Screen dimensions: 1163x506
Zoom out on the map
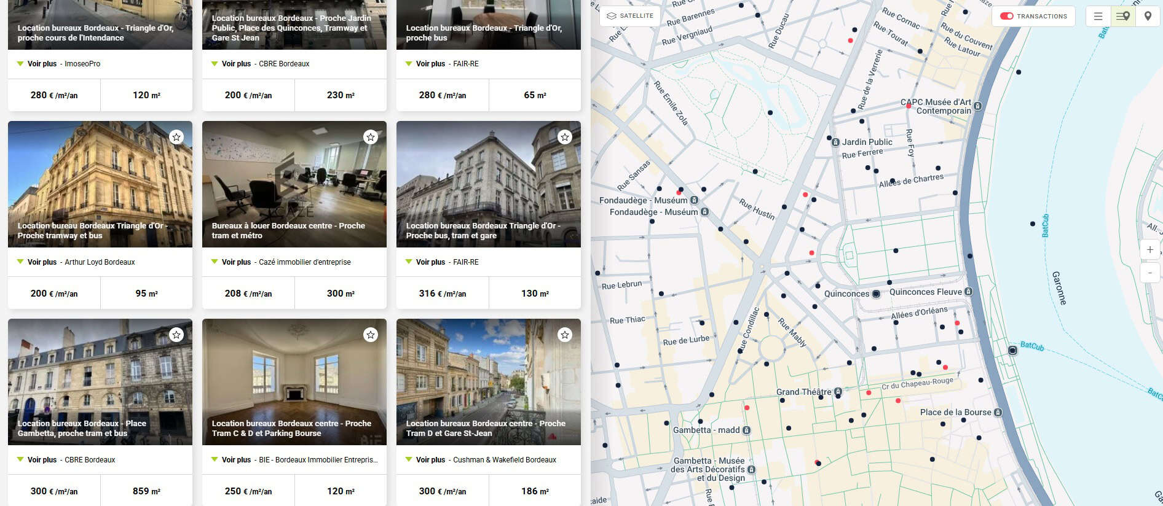(1149, 272)
